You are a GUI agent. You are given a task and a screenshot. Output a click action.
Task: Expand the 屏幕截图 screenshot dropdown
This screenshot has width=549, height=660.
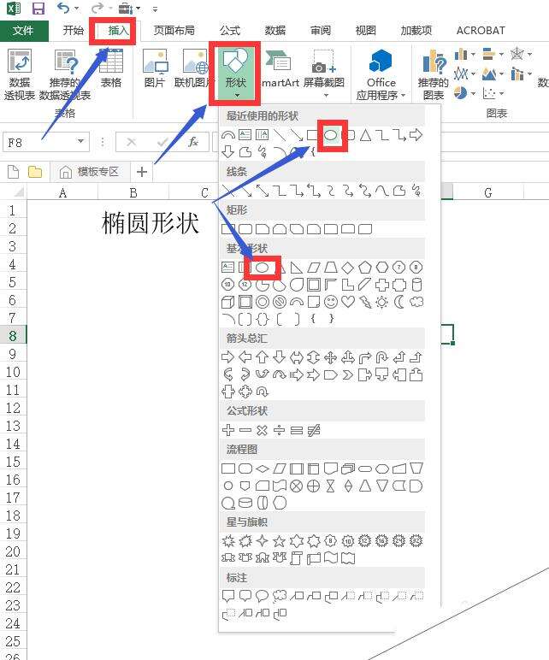point(326,96)
